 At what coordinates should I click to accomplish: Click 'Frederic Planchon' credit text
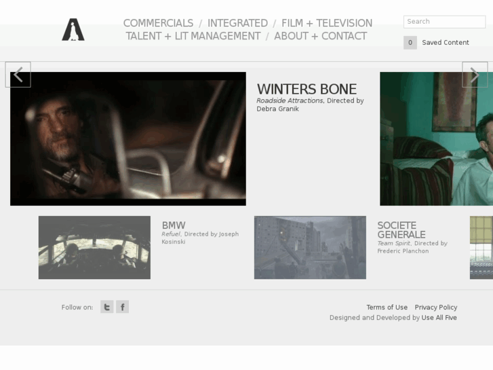[x=403, y=251]
